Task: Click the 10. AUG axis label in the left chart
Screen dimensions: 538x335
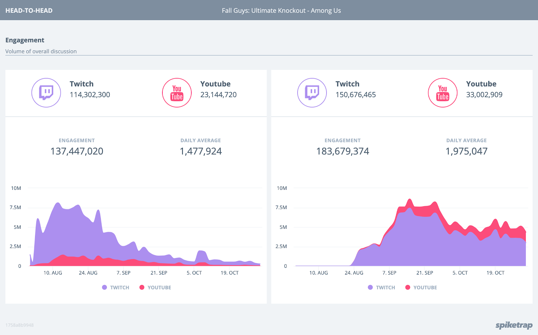Action: [x=53, y=273]
